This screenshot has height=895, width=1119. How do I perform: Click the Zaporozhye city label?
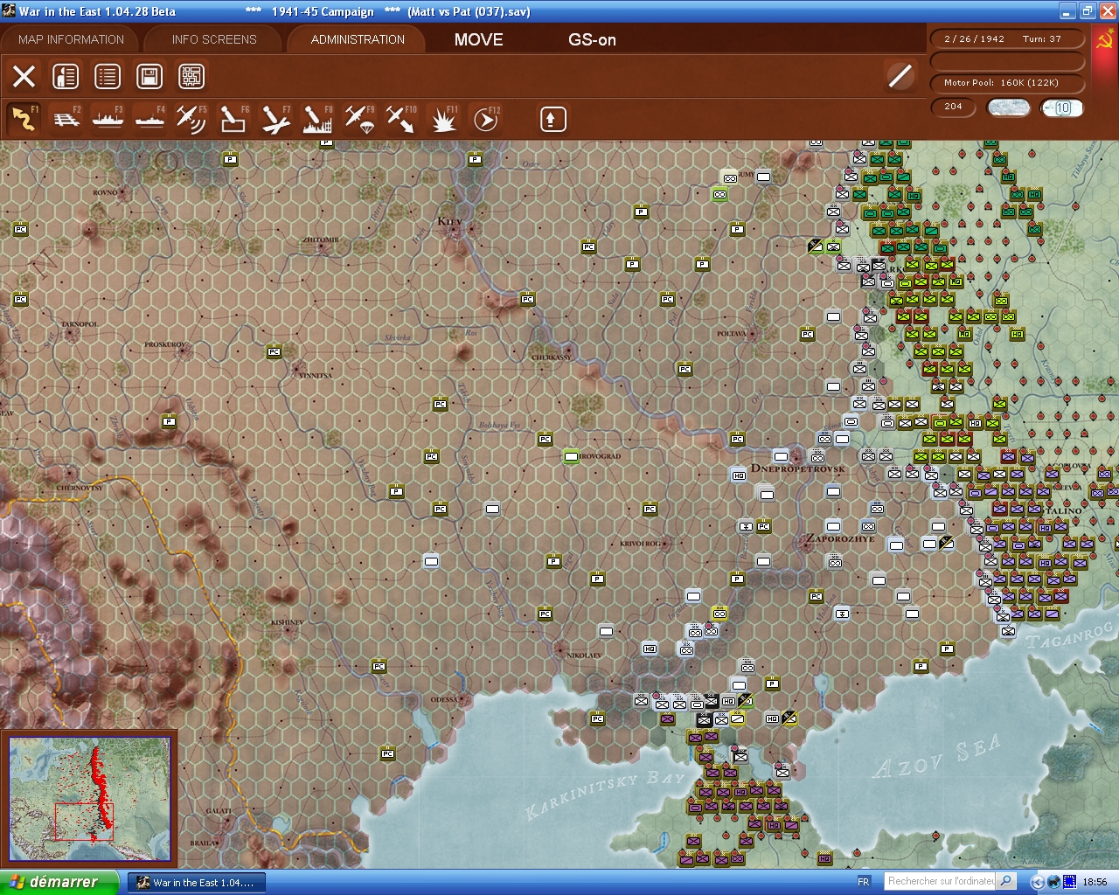[x=840, y=538]
